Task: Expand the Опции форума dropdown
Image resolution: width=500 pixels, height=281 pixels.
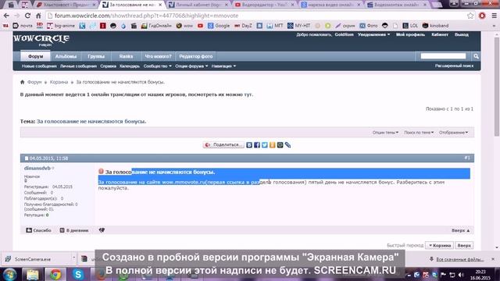Action: (x=191, y=66)
